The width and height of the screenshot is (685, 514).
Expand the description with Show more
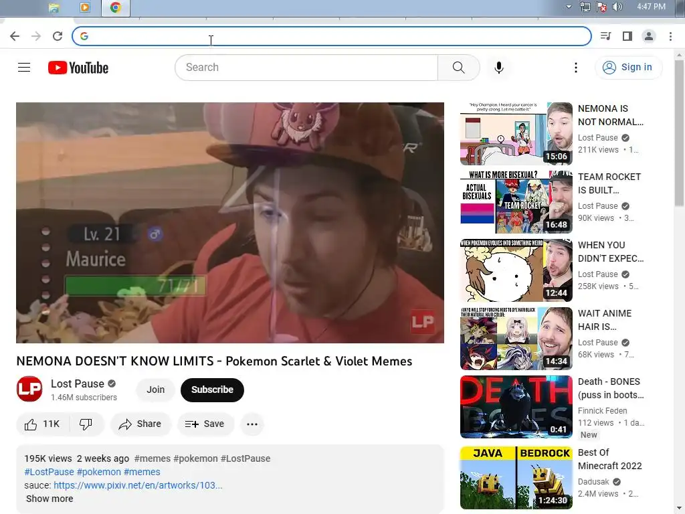click(50, 499)
